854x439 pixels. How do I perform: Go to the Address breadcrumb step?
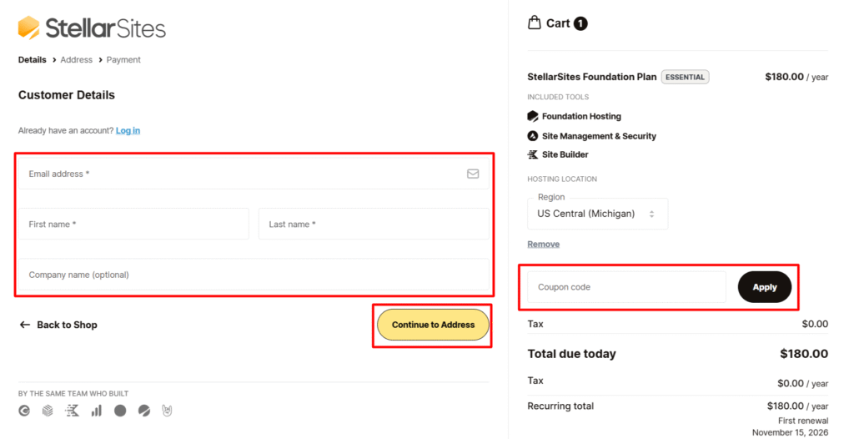(x=76, y=60)
